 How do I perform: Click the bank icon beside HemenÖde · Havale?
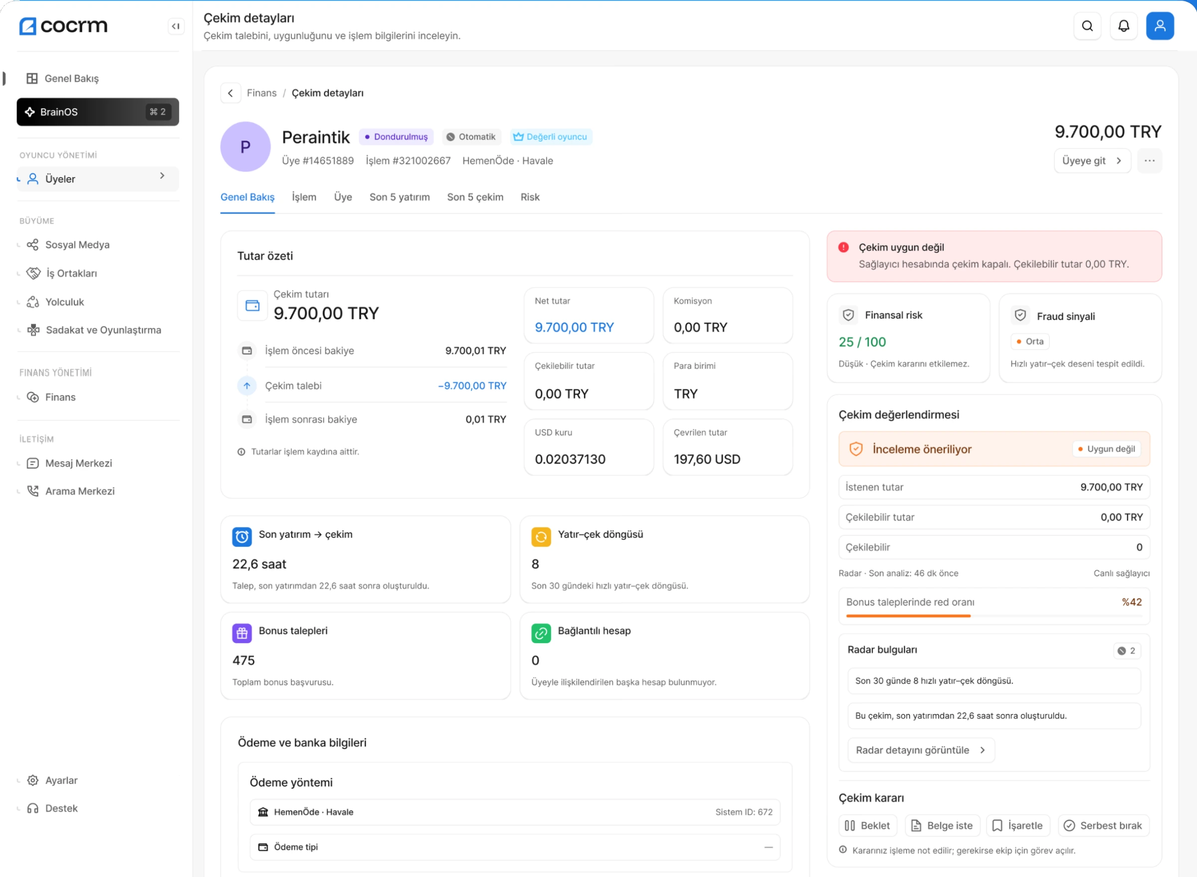(x=263, y=812)
